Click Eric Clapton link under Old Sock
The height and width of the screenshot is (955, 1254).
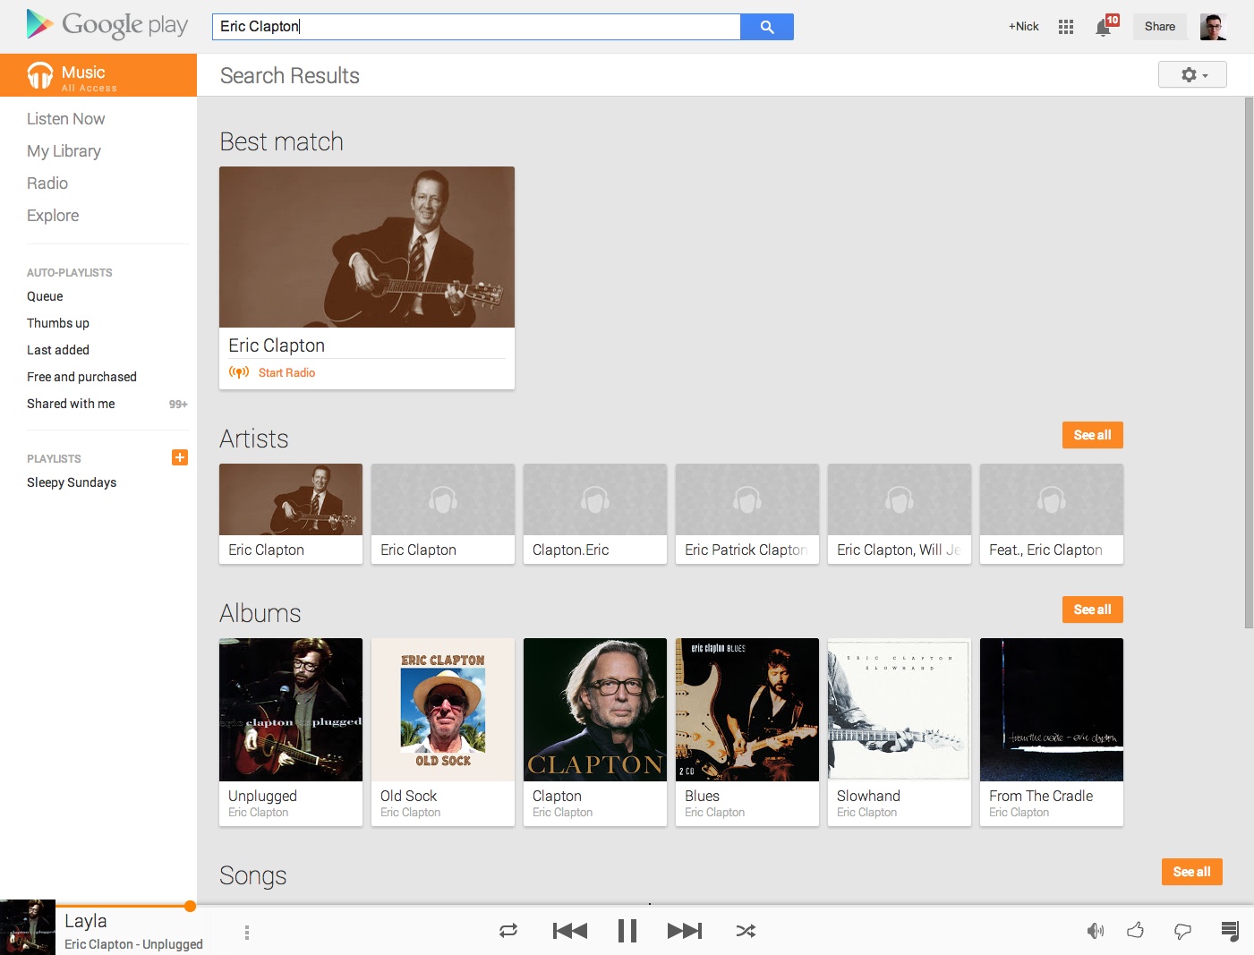[x=410, y=813]
